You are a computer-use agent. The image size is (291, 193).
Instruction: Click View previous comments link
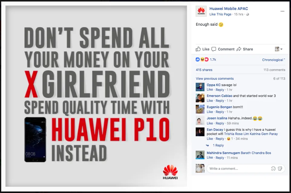[215, 79]
